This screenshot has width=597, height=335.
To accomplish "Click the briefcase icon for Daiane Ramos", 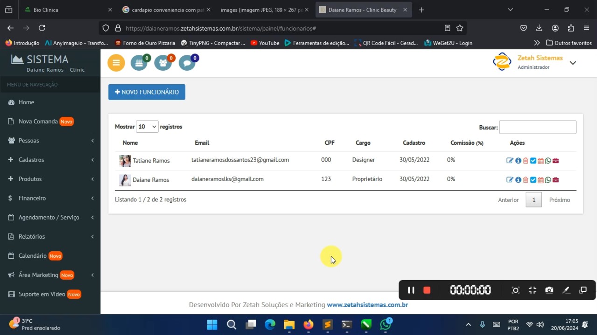I will 555,180.
